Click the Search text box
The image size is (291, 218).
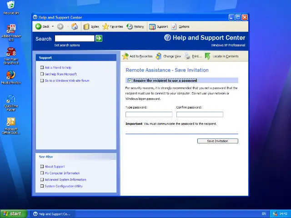(75, 38)
